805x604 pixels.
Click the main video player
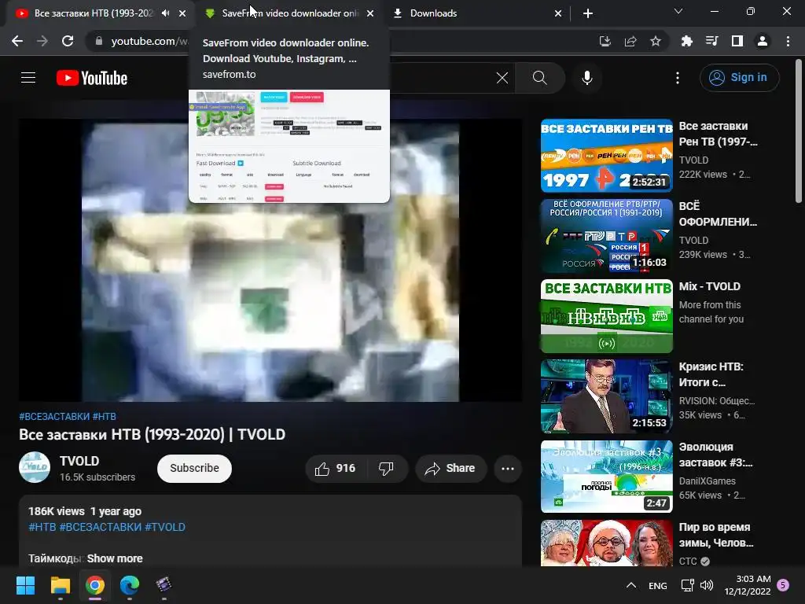pos(270,260)
